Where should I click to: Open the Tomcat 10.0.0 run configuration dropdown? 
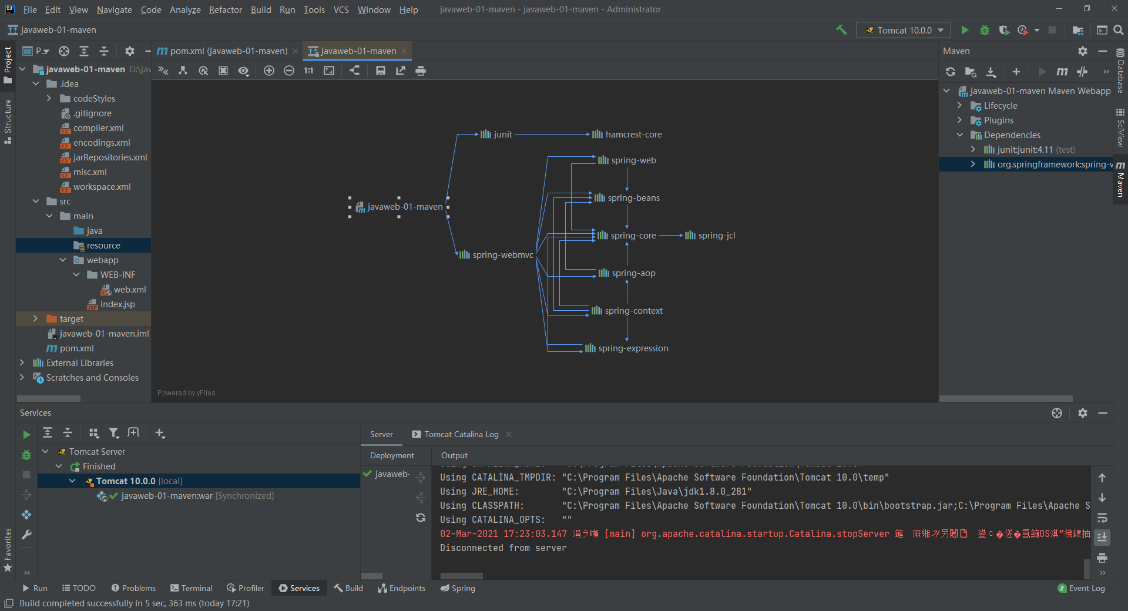(x=904, y=30)
